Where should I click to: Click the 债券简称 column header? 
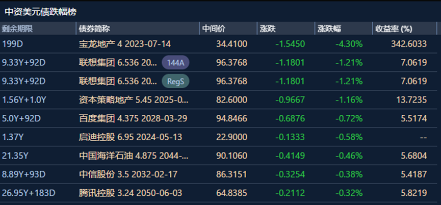click(x=95, y=29)
